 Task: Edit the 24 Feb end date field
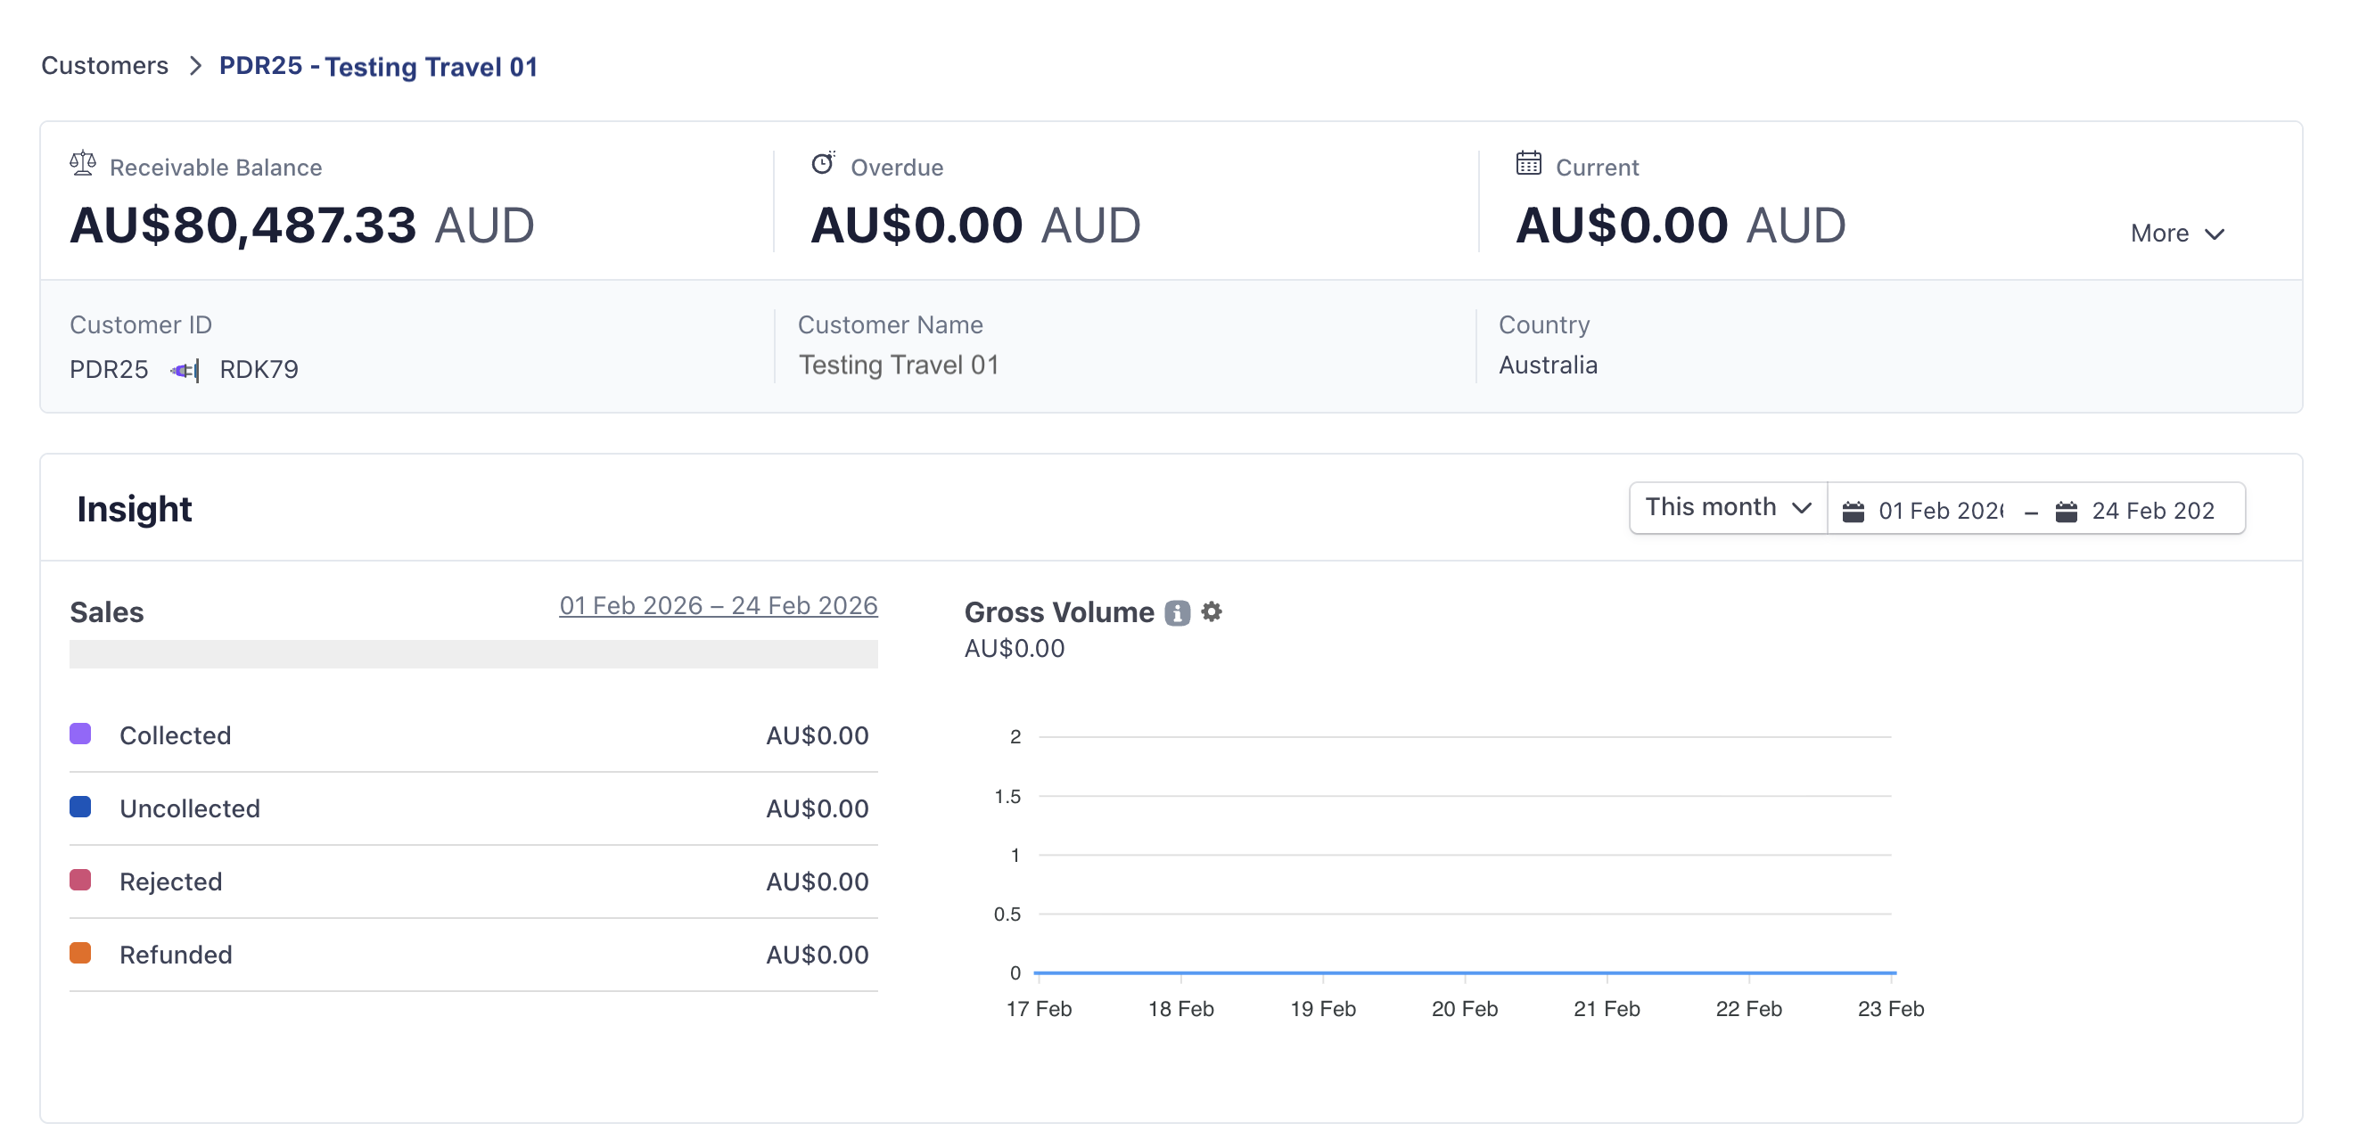coord(2152,511)
